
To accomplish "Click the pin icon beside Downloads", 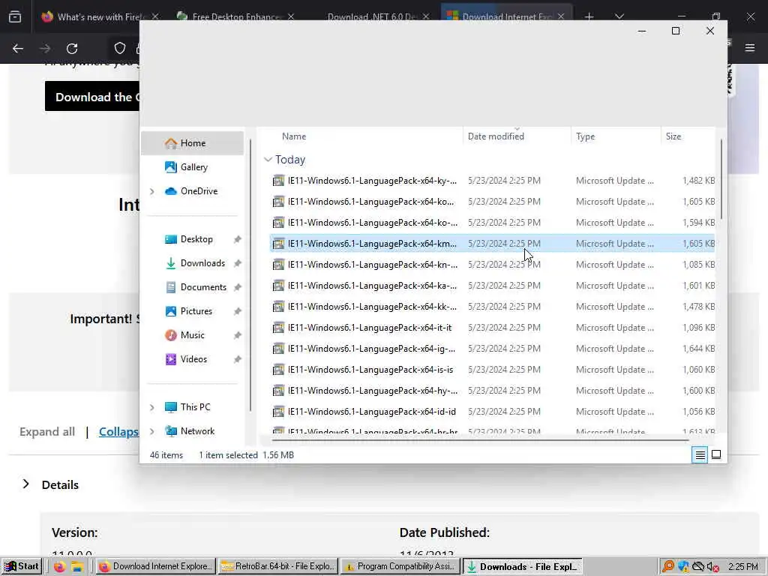I will [x=238, y=263].
